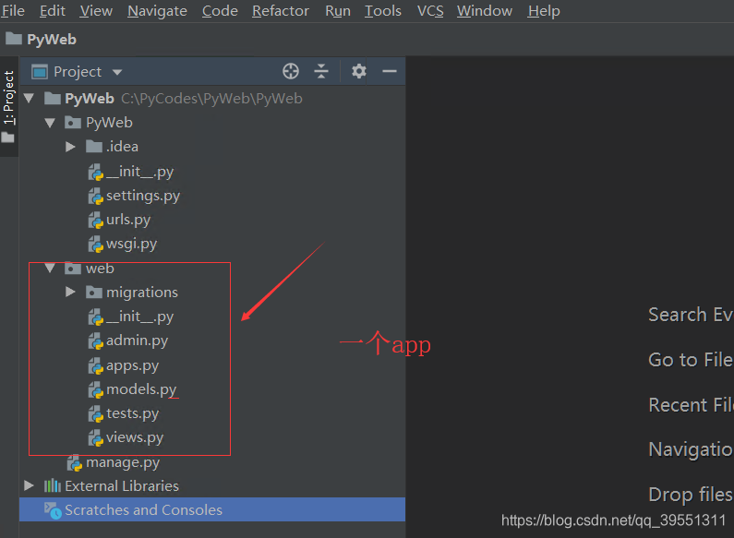Click the Python file icon of admin.py

point(95,341)
